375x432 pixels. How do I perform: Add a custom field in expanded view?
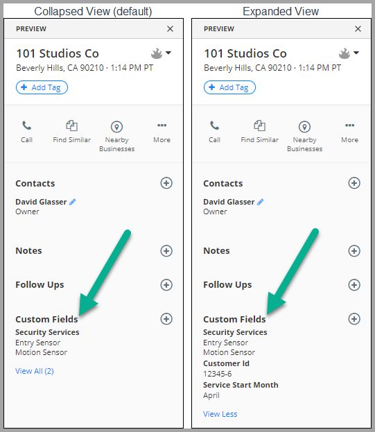tap(354, 319)
